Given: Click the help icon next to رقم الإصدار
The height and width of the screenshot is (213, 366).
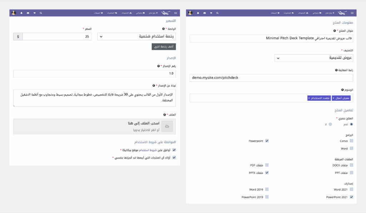Looking at the screenshot, I should coord(158,66).
